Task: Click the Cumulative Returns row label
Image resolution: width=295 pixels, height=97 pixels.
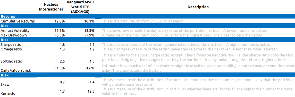Action: pos(18,21)
